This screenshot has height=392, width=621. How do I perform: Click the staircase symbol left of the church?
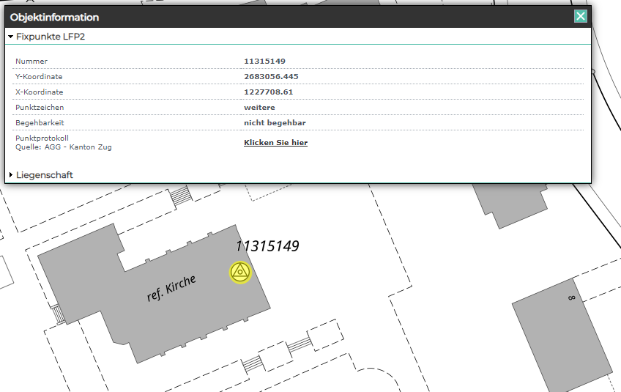[58, 314]
